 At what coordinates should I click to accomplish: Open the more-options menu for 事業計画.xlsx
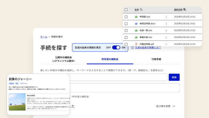point(166,37)
